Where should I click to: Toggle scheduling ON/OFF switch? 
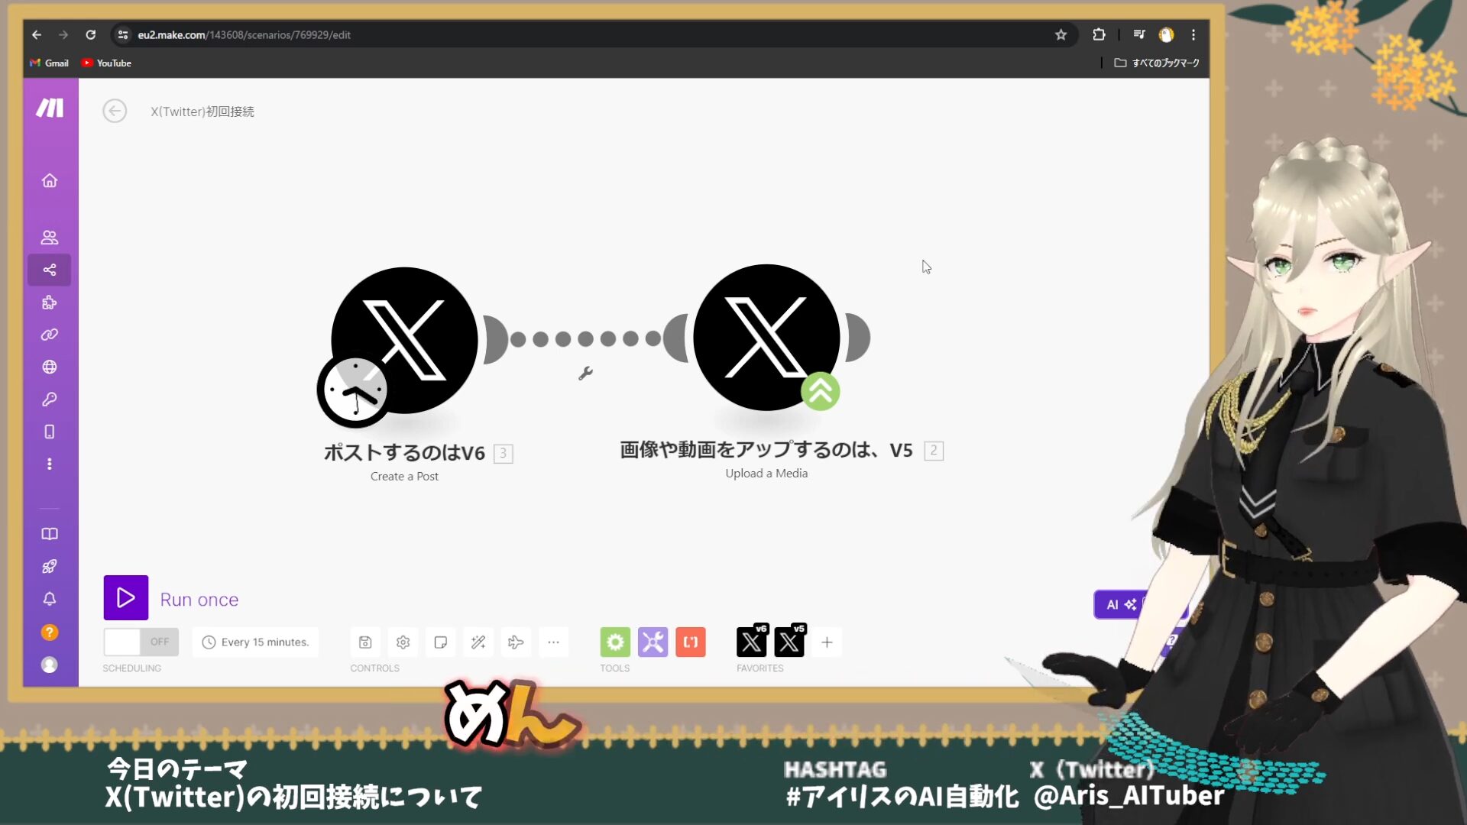point(141,642)
